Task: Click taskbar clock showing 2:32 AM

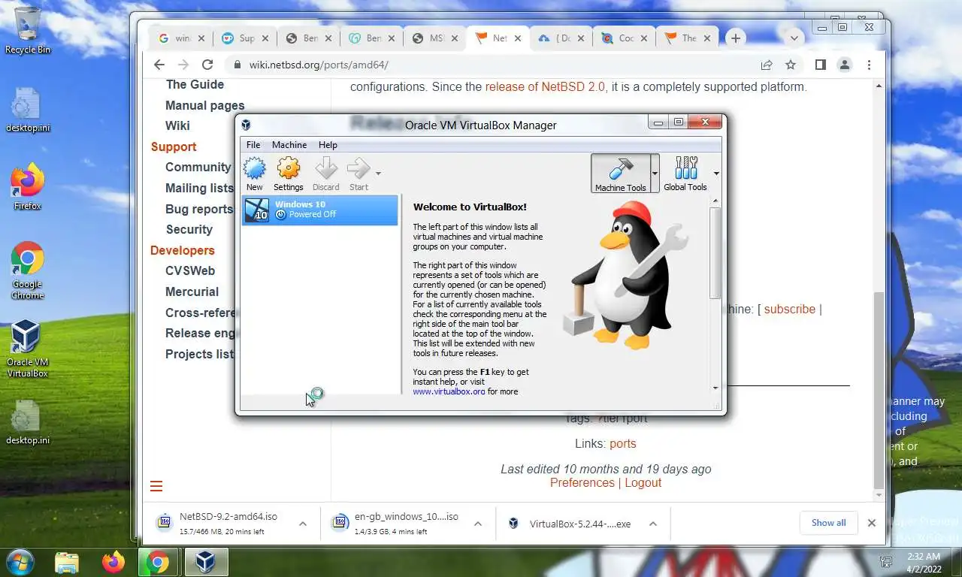Action: 923,562
